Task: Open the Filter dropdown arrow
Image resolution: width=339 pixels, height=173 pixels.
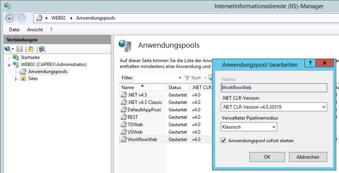Action: (180, 78)
